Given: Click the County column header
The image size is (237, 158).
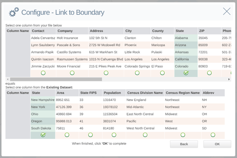Looking at the screenshot, I should (x=163, y=31).
